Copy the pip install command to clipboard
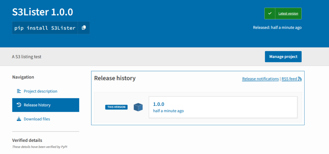The width and height of the screenshot is (329, 154). [84, 28]
